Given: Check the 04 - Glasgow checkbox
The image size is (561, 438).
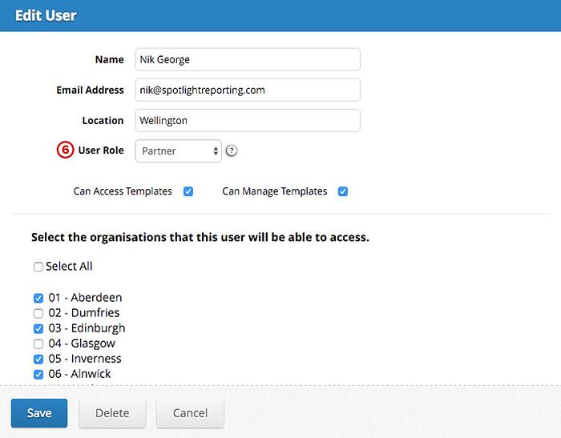Looking at the screenshot, I should [38, 344].
